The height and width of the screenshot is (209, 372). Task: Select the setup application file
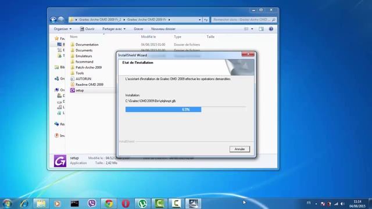tap(80, 91)
